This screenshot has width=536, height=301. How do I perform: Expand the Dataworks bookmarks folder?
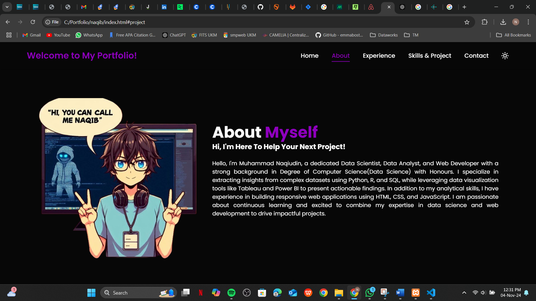coord(384,35)
